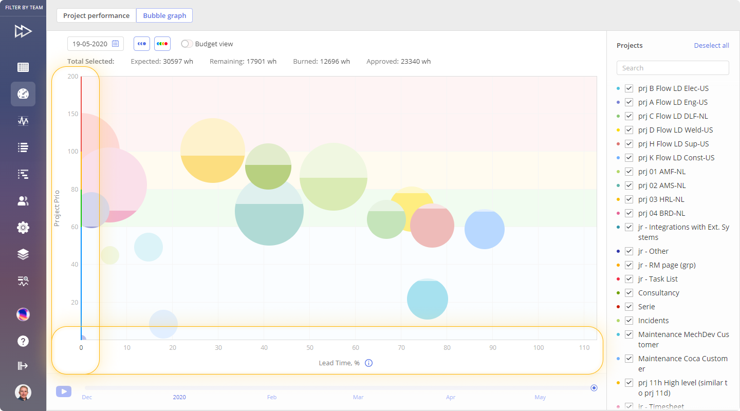Click the stacked layers sidebar icon
The width and height of the screenshot is (740, 411).
click(x=23, y=254)
